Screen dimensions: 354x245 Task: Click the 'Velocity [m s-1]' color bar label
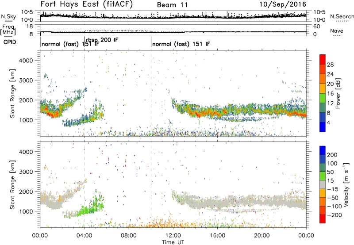click(x=346, y=184)
